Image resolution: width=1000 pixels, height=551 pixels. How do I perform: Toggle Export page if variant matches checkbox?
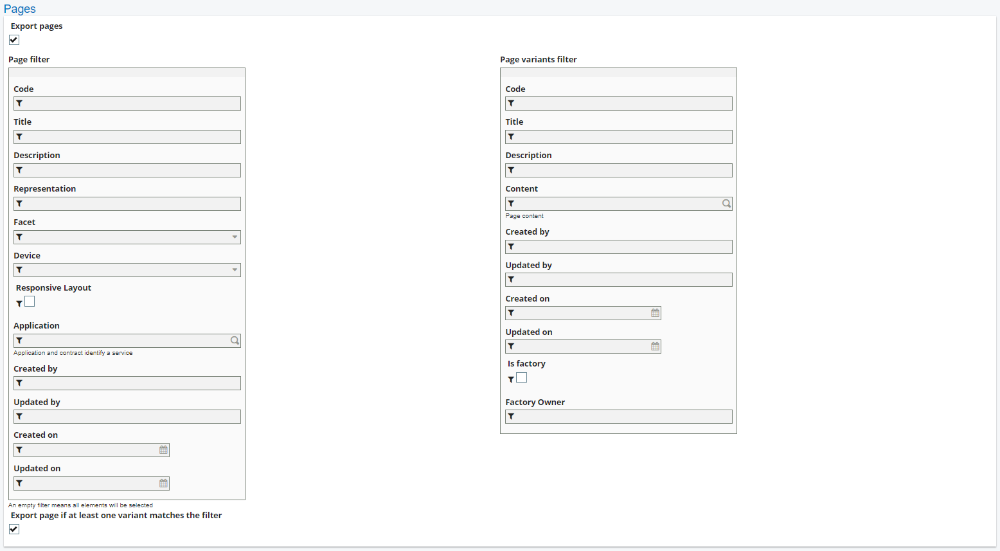coord(14,529)
